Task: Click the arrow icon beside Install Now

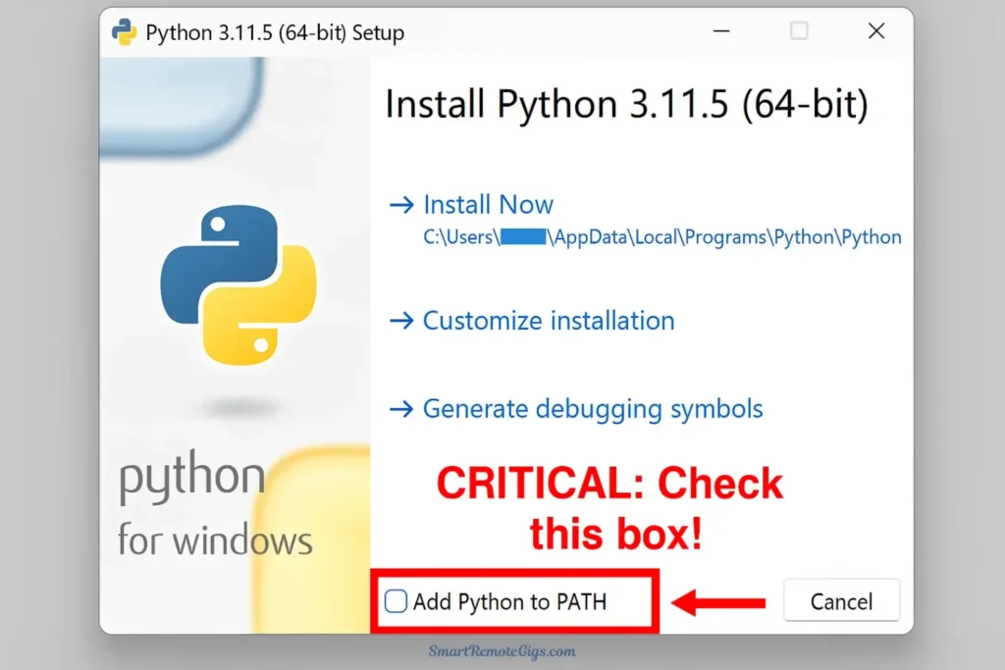Action: pos(402,205)
